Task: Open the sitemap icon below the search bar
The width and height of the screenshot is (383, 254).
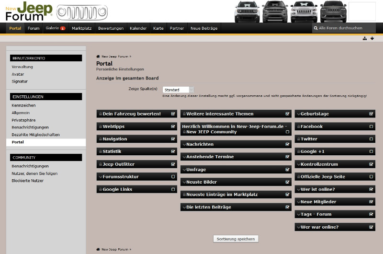Action: [365, 38]
